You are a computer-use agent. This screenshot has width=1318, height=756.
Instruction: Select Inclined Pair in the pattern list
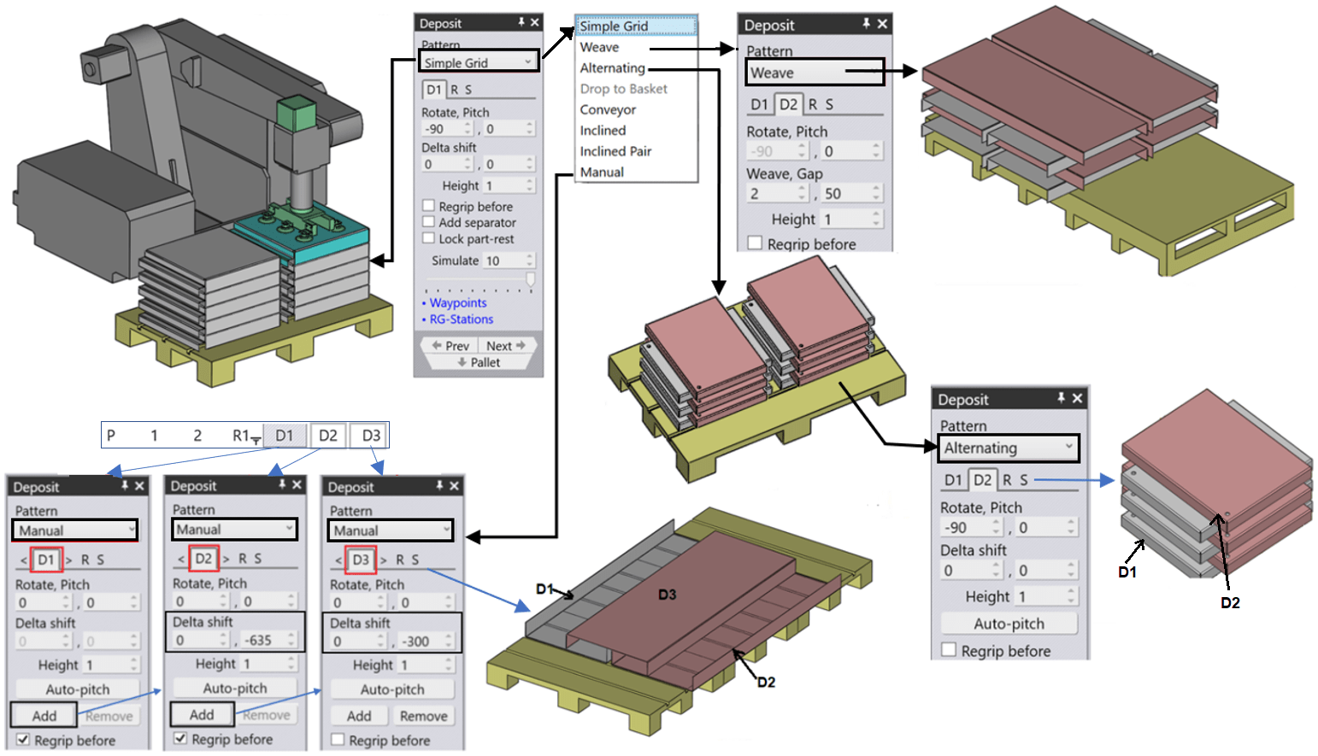click(615, 151)
